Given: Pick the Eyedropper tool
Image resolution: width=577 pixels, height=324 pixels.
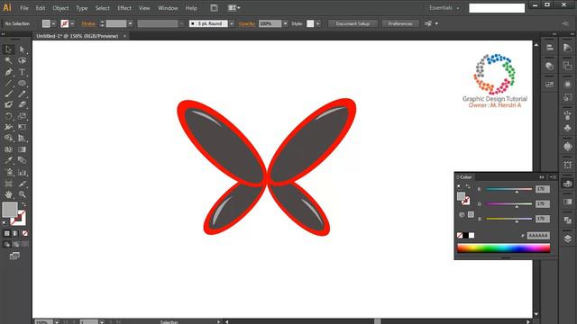Looking at the screenshot, I should point(8,160).
